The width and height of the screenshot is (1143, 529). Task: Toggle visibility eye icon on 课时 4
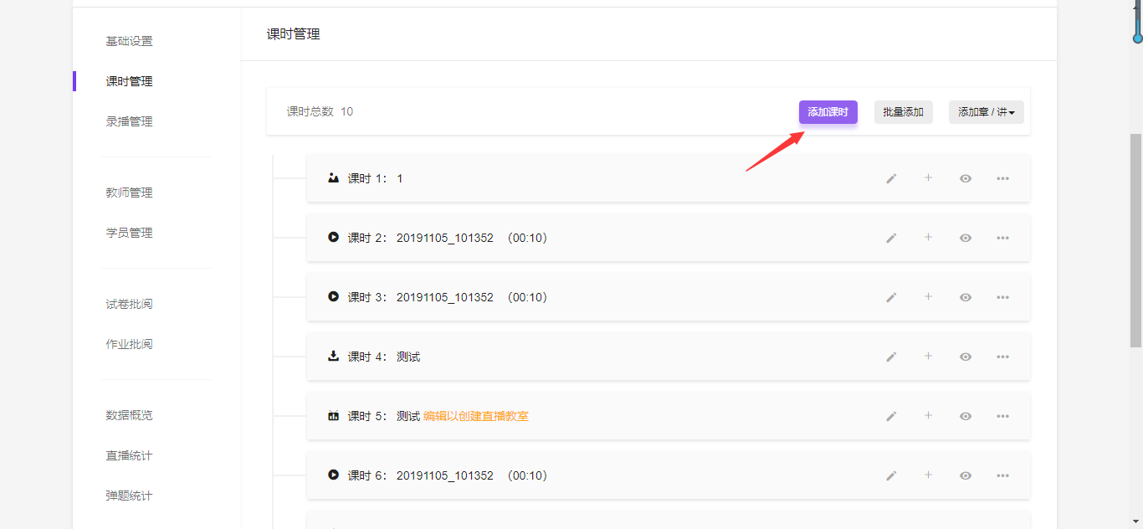tap(965, 357)
